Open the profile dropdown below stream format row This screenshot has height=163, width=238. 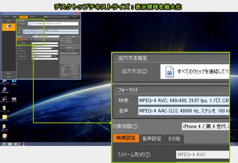tap(45, 46)
